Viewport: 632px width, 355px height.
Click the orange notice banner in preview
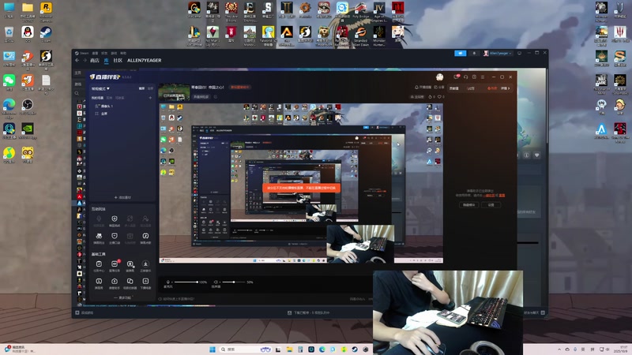(x=302, y=188)
